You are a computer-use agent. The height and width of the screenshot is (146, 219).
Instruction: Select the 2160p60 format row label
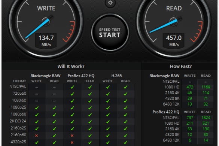click(18, 135)
